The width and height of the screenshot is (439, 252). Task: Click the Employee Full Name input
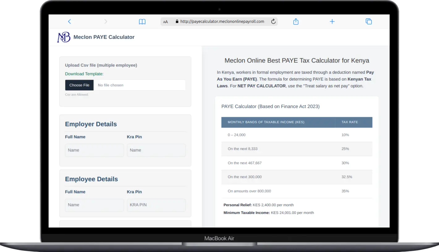tap(94, 205)
